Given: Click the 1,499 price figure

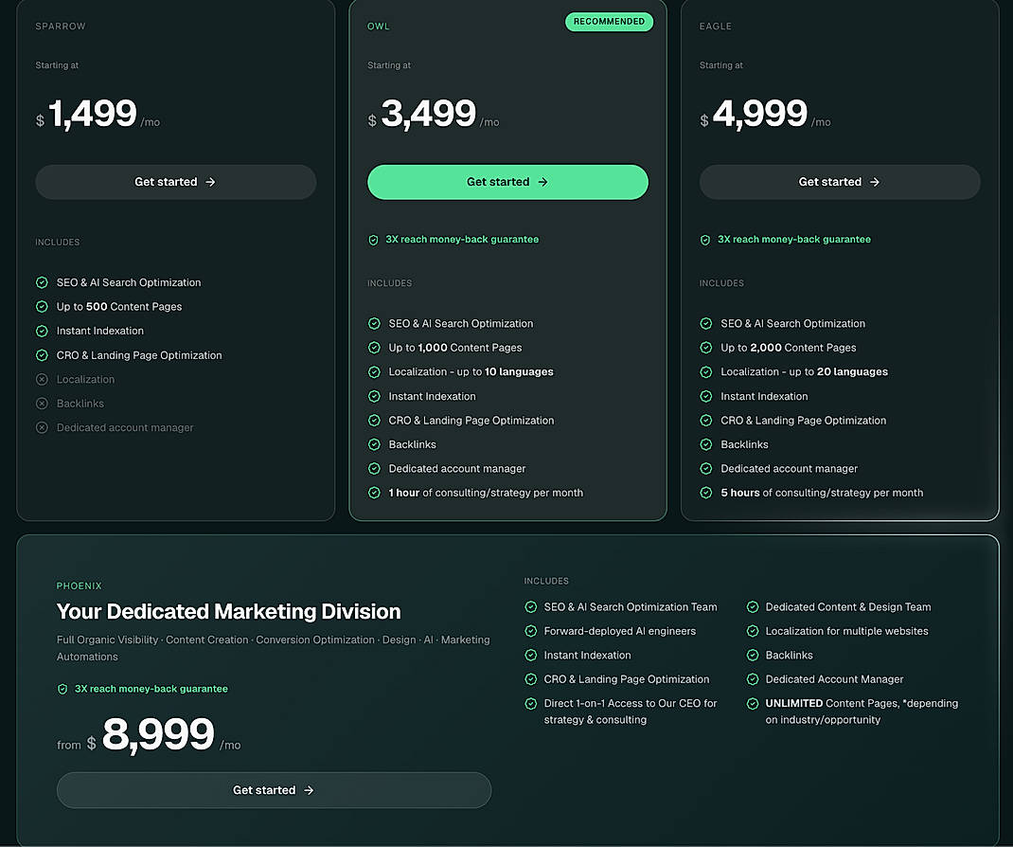Looking at the screenshot, I should [93, 113].
